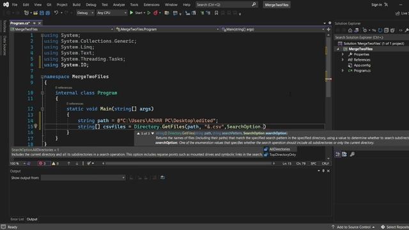This screenshot has width=409, height=230.
Task: Click the navigate up arrow in editor status
Action: pos(68,164)
